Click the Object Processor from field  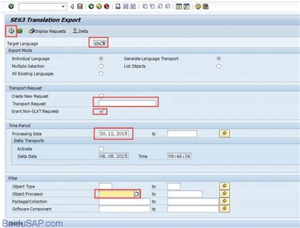pos(116,194)
